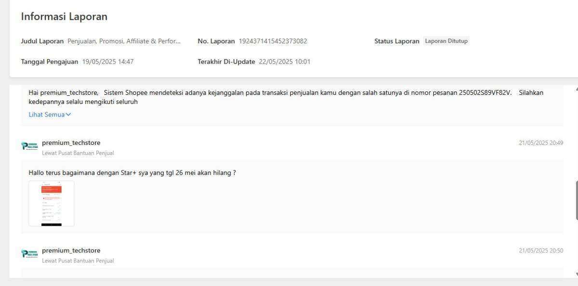Click the vertical scrollbar thumb

click(577, 200)
